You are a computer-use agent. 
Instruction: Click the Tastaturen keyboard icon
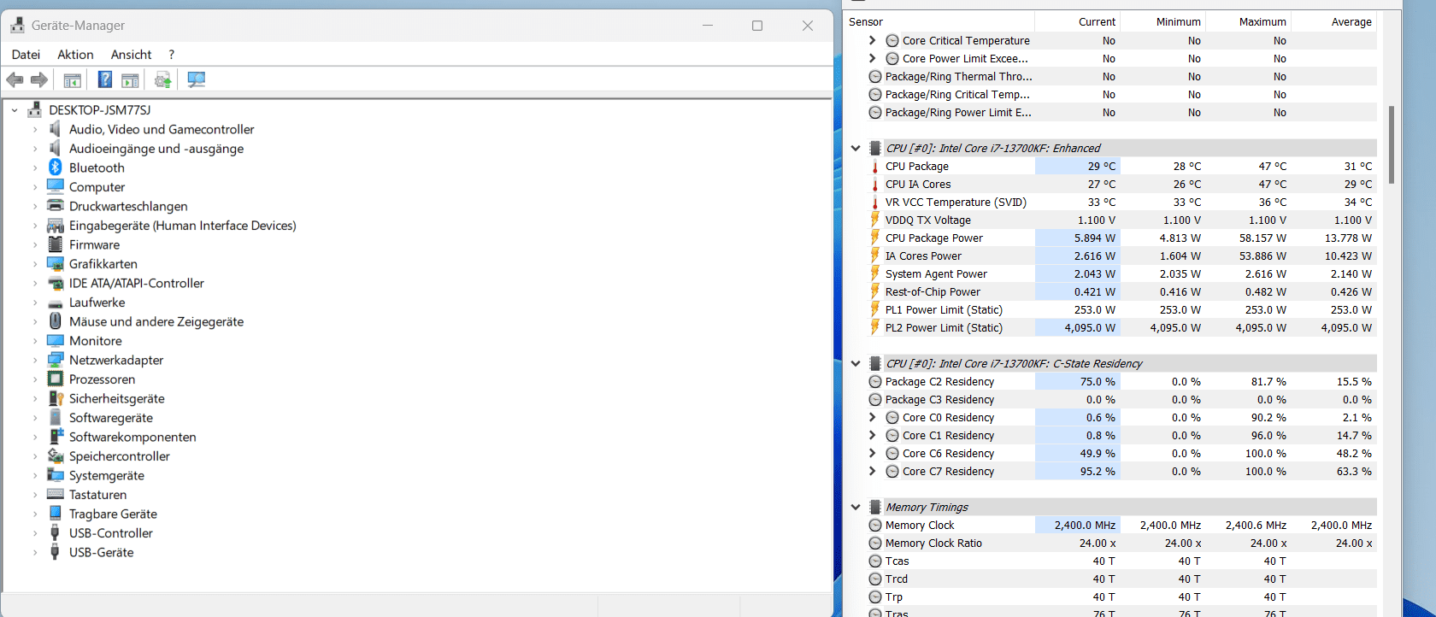pyautogui.click(x=56, y=495)
